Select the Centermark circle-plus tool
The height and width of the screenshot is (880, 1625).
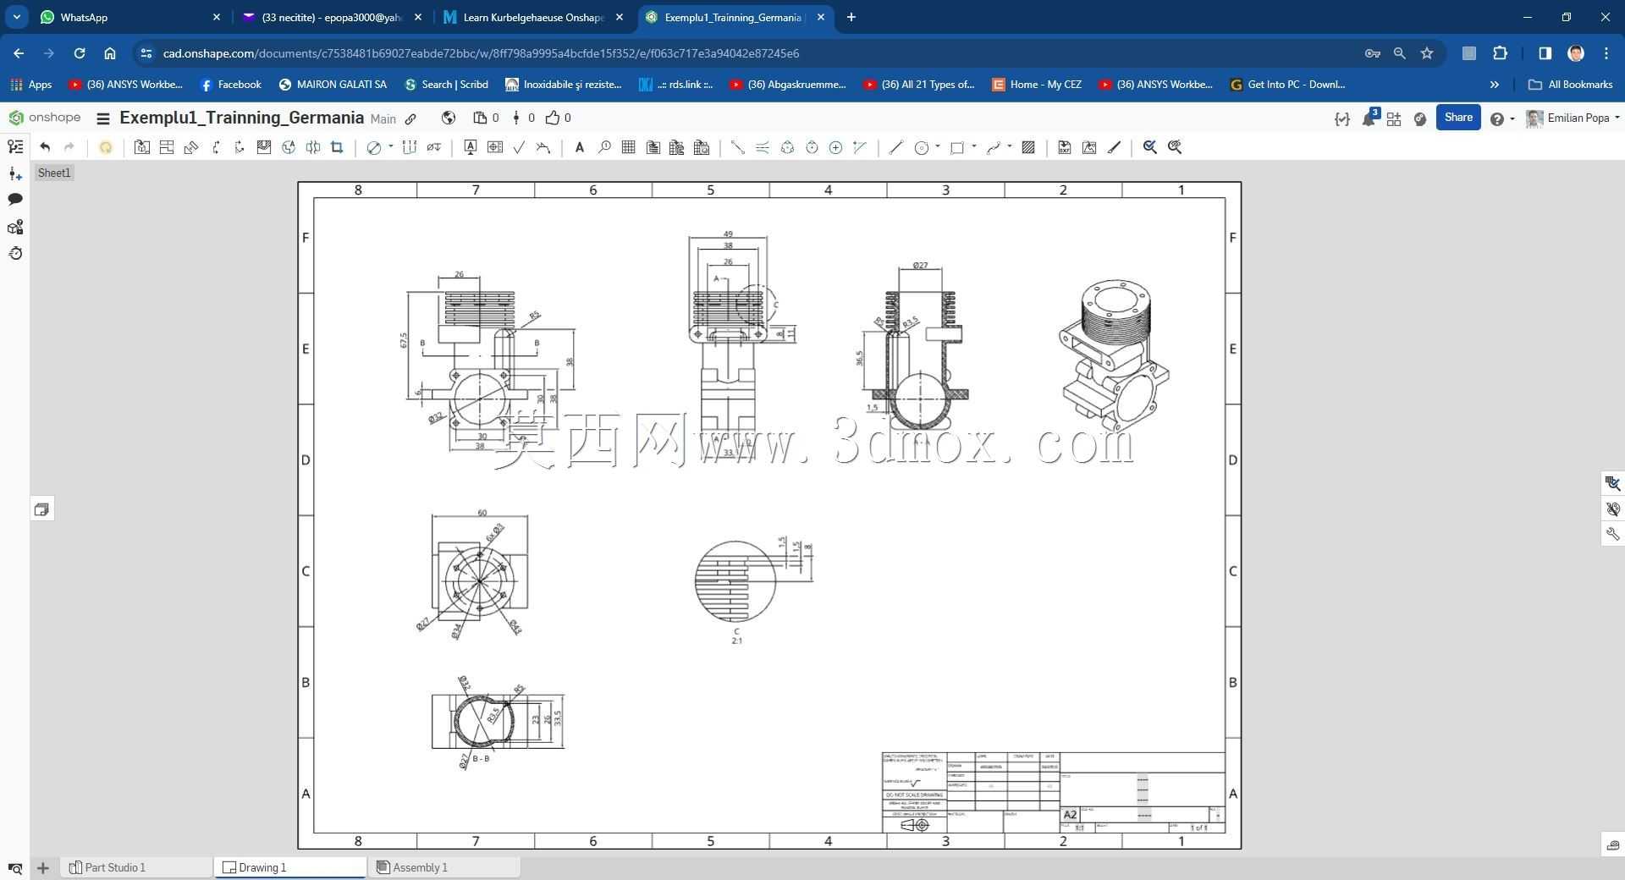click(x=835, y=147)
